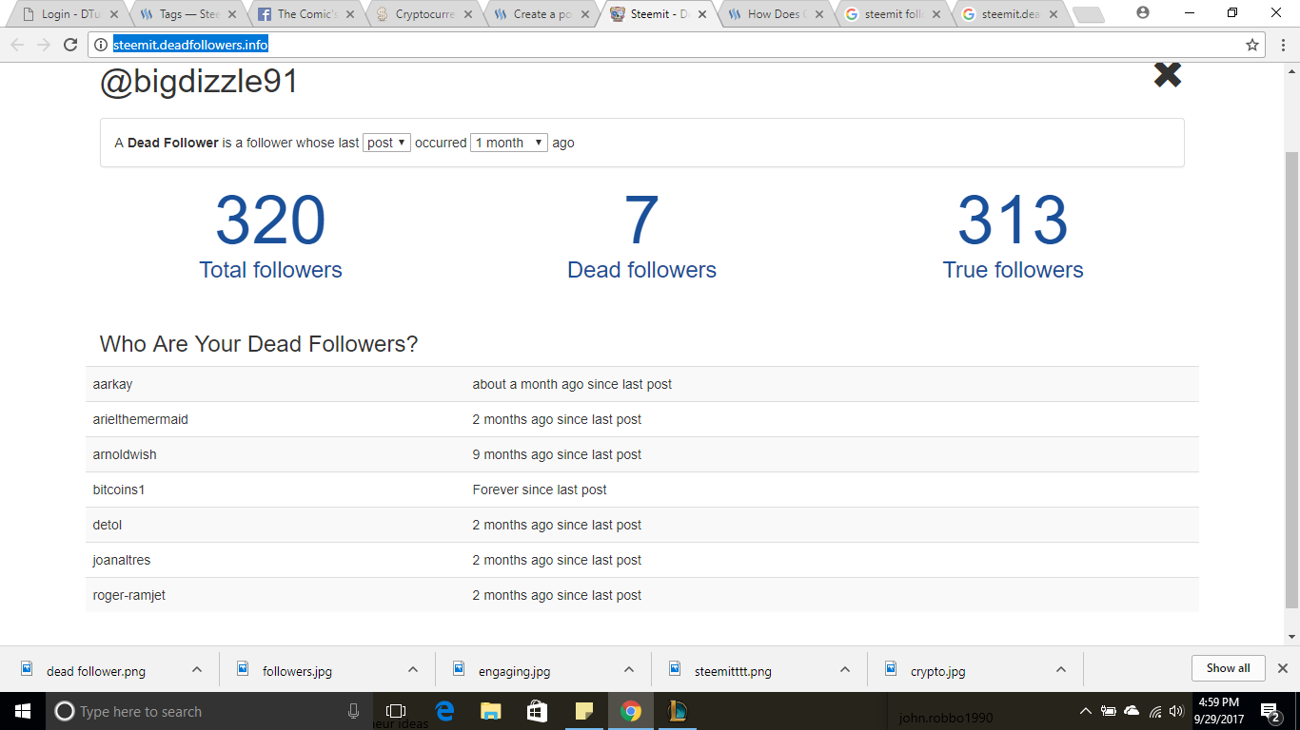Open the Microsoft Store taskbar icon
1300x730 pixels.
coord(537,711)
